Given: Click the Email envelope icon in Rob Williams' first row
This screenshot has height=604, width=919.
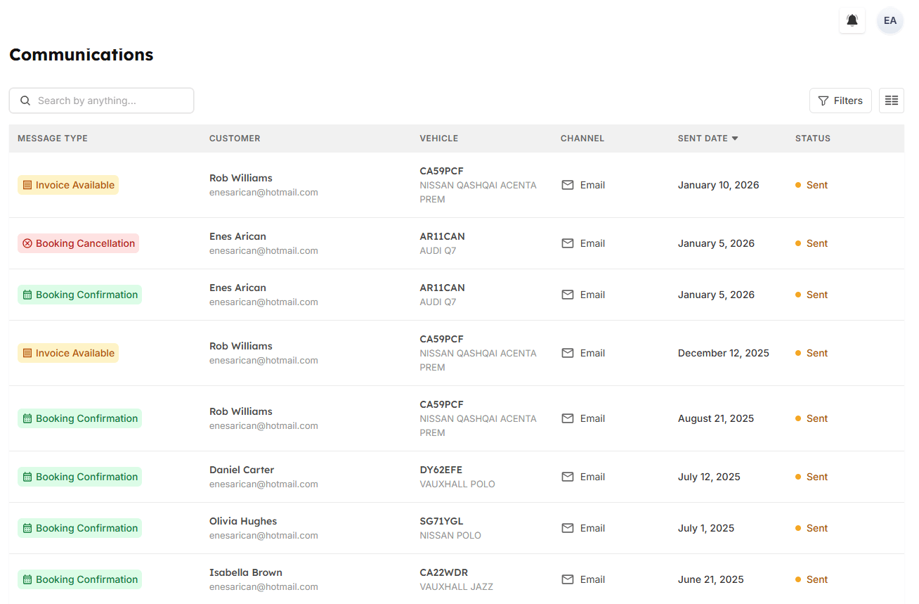Looking at the screenshot, I should click(x=568, y=184).
